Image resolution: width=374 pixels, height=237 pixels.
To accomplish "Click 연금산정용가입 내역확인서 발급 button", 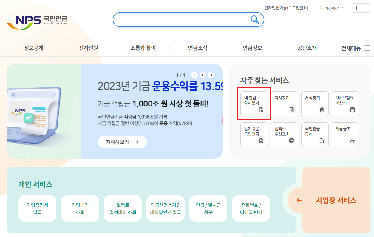I will (x=166, y=208).
